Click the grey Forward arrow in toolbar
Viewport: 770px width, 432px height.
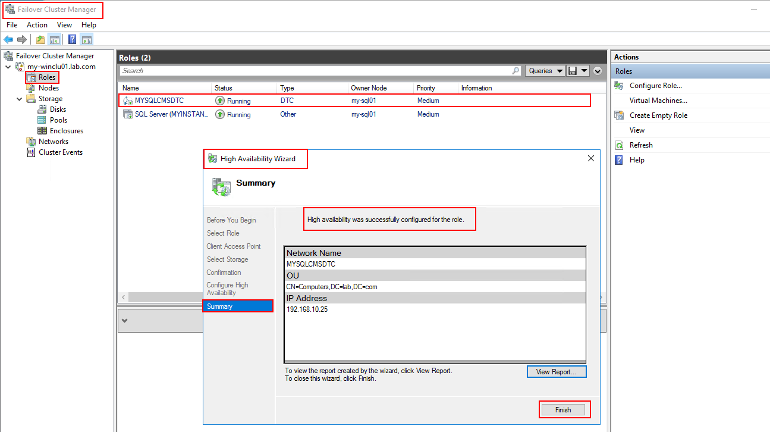(22, 40)
